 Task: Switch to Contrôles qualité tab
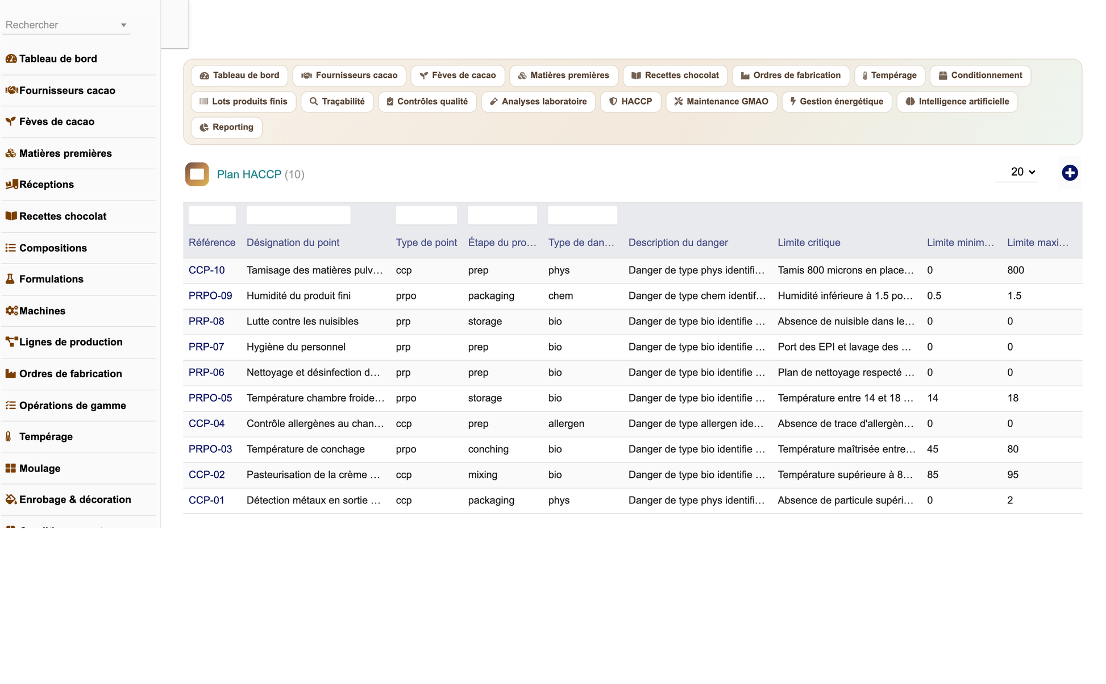click(427, 102)
